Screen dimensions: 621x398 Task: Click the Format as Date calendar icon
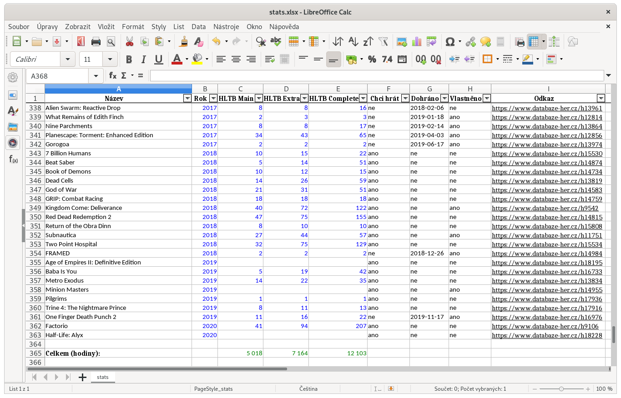tap(402, 59)
